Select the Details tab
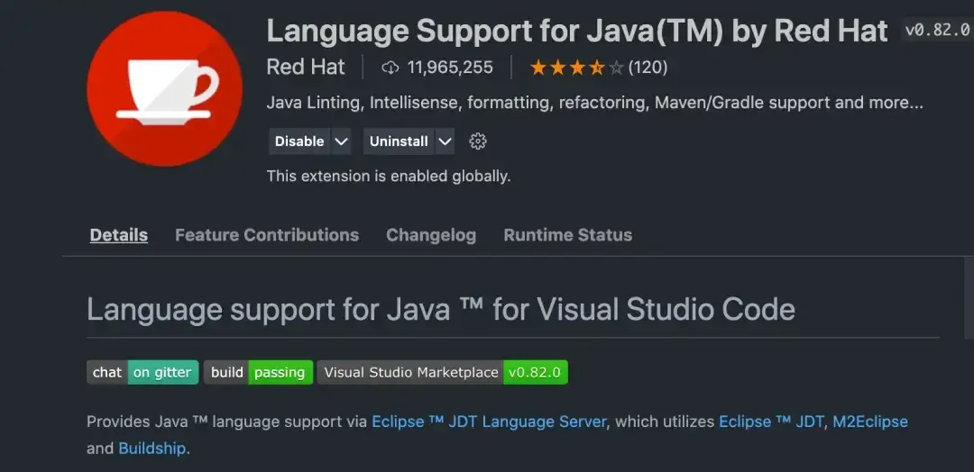This screenshot has width=974, height=472. tap(118, 235)
